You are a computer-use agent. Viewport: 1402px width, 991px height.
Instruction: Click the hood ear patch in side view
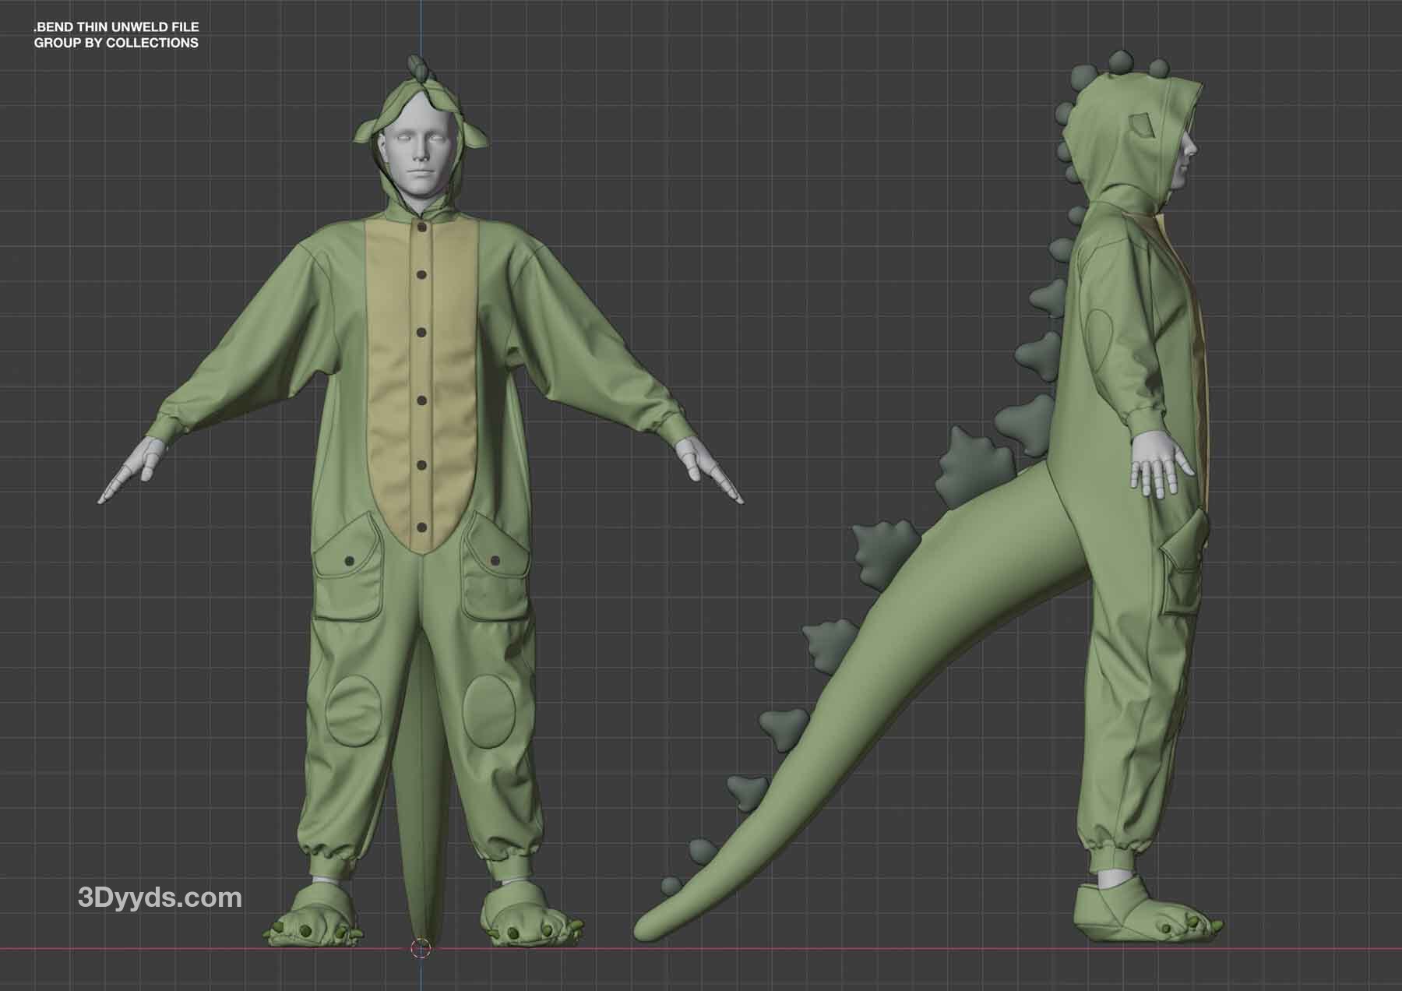coord(1140,125)
